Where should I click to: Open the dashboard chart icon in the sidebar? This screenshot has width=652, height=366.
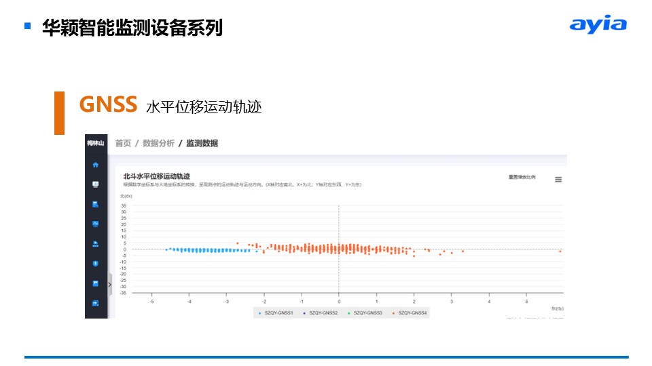[96, 184]
